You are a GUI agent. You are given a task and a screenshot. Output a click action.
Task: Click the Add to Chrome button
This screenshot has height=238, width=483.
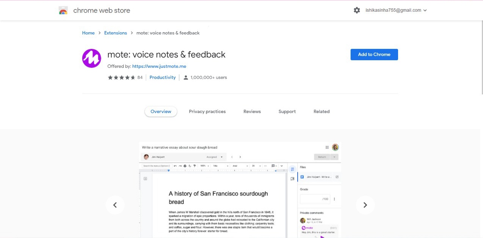374,54
